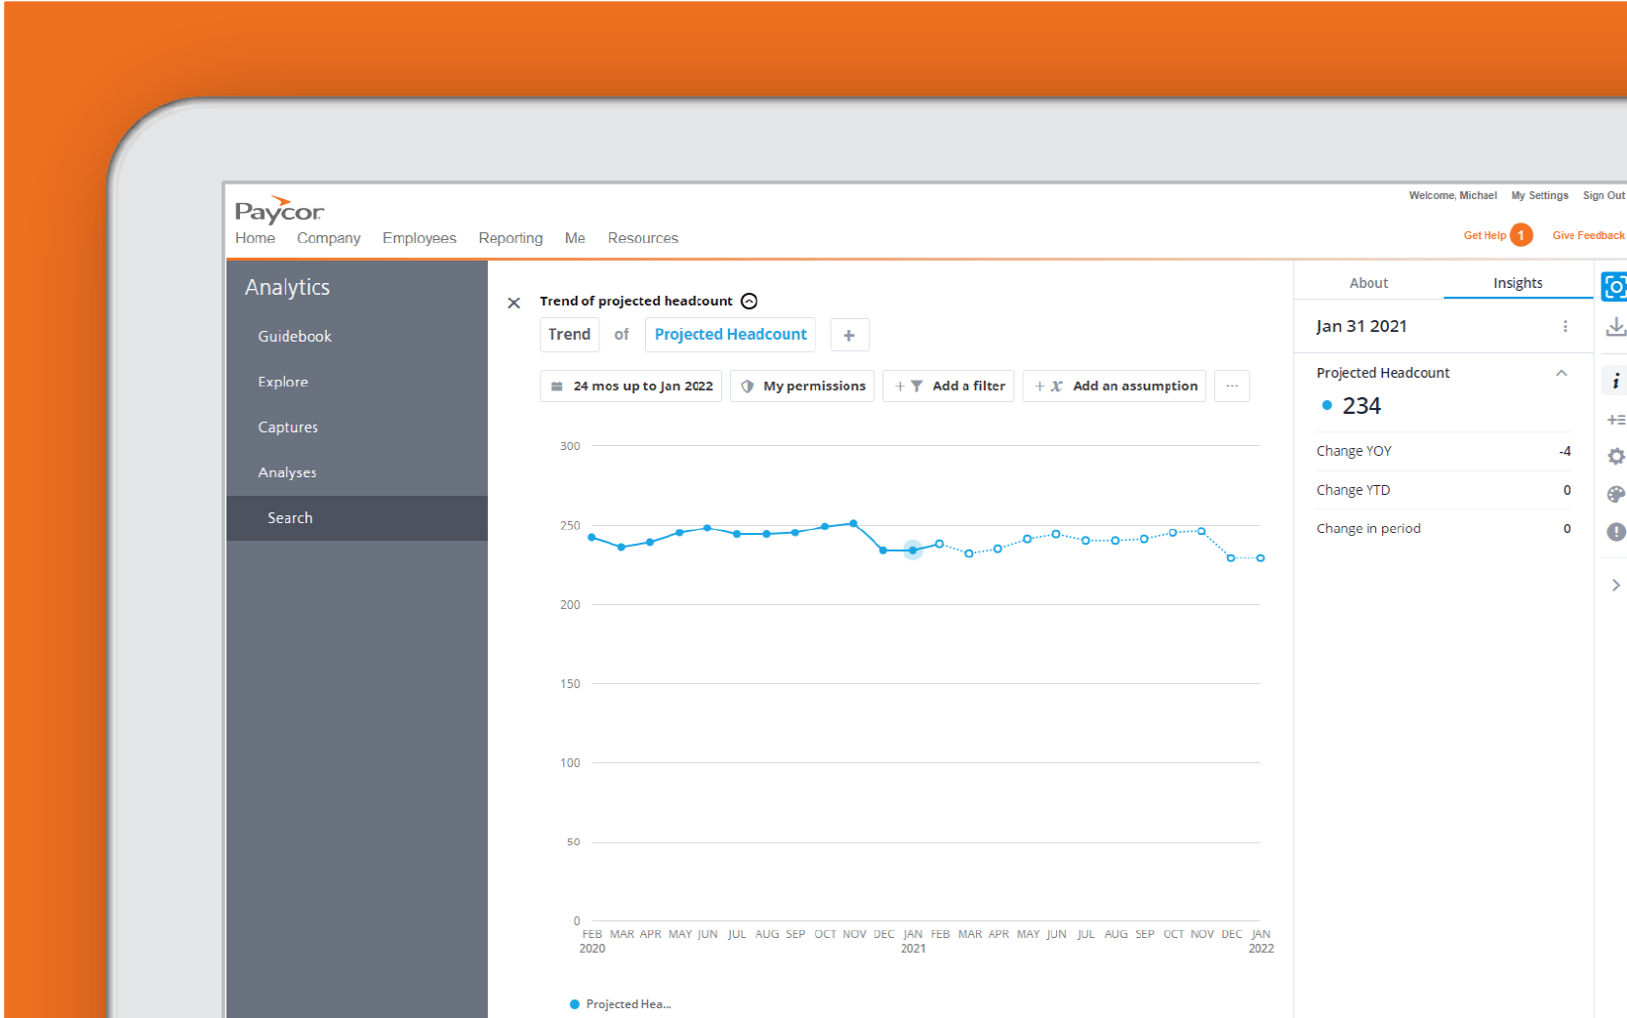Click the highlighted Jan 2021 data point
The height and width of the screenshot is (1018, 1627).
coord(913,550)
